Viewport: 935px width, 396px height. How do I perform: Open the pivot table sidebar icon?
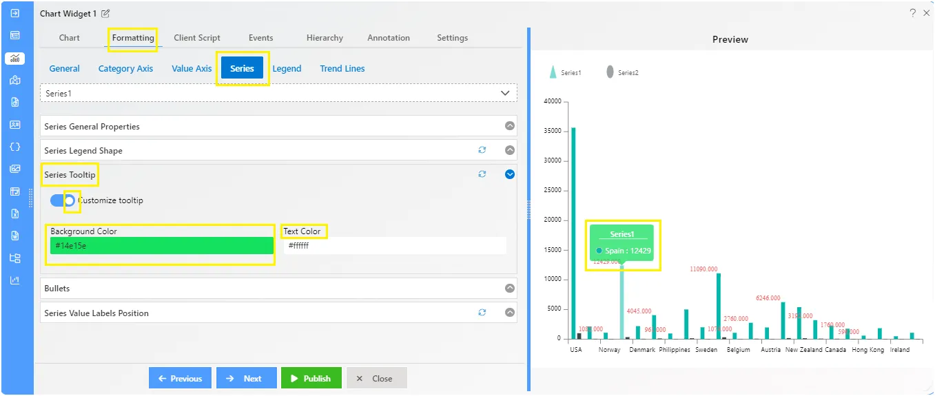point(15,191)
